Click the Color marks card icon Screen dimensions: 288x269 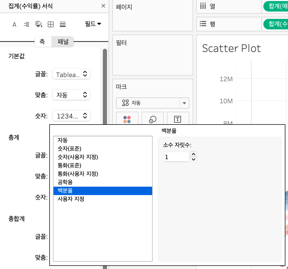point(127,119)
